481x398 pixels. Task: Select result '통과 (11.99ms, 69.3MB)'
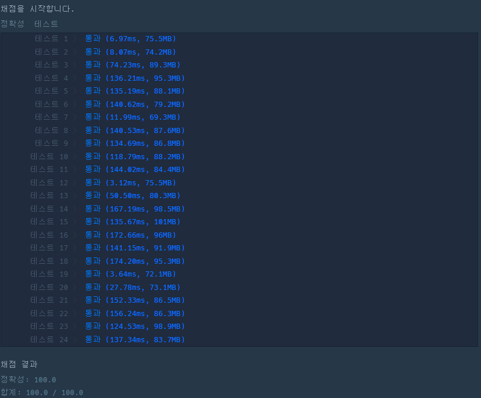[133, 117]
